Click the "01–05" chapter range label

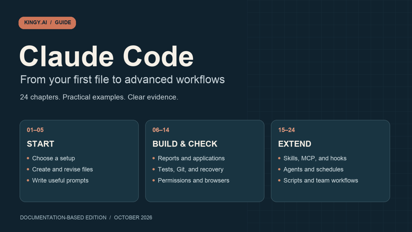[35, 130]
